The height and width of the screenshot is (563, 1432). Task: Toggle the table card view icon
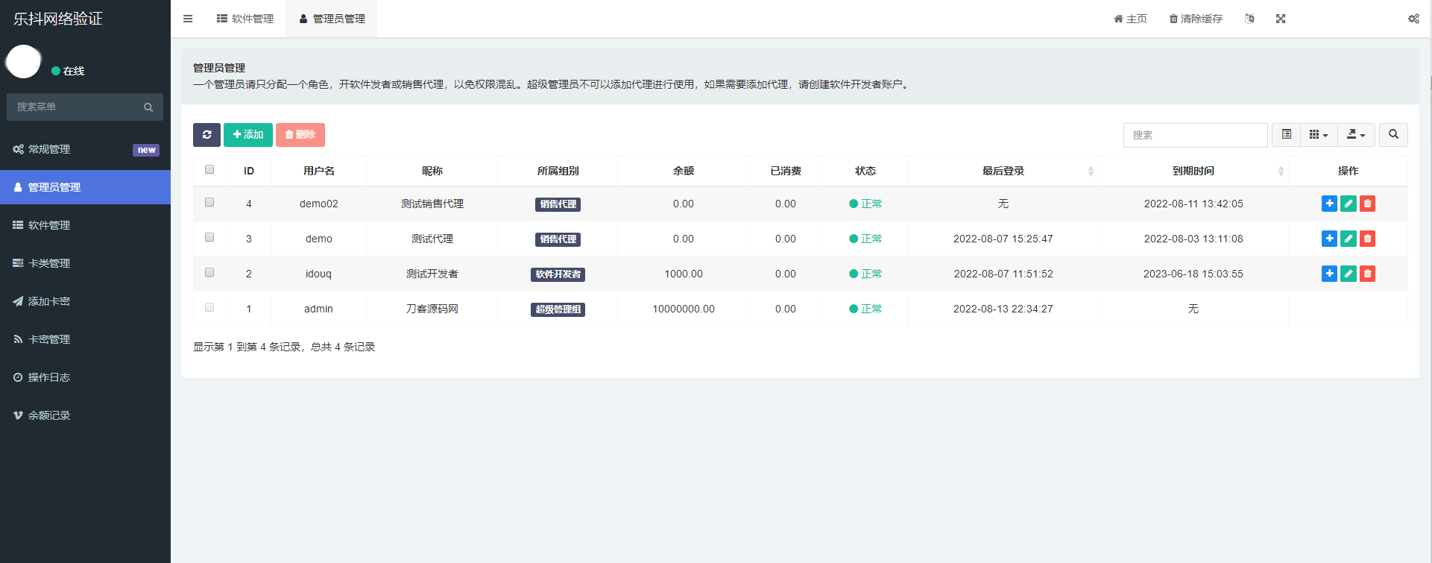pyautogui.click(x=1286, y=135)
